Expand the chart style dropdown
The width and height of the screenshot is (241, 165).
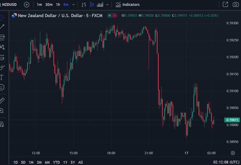(107, 5)
